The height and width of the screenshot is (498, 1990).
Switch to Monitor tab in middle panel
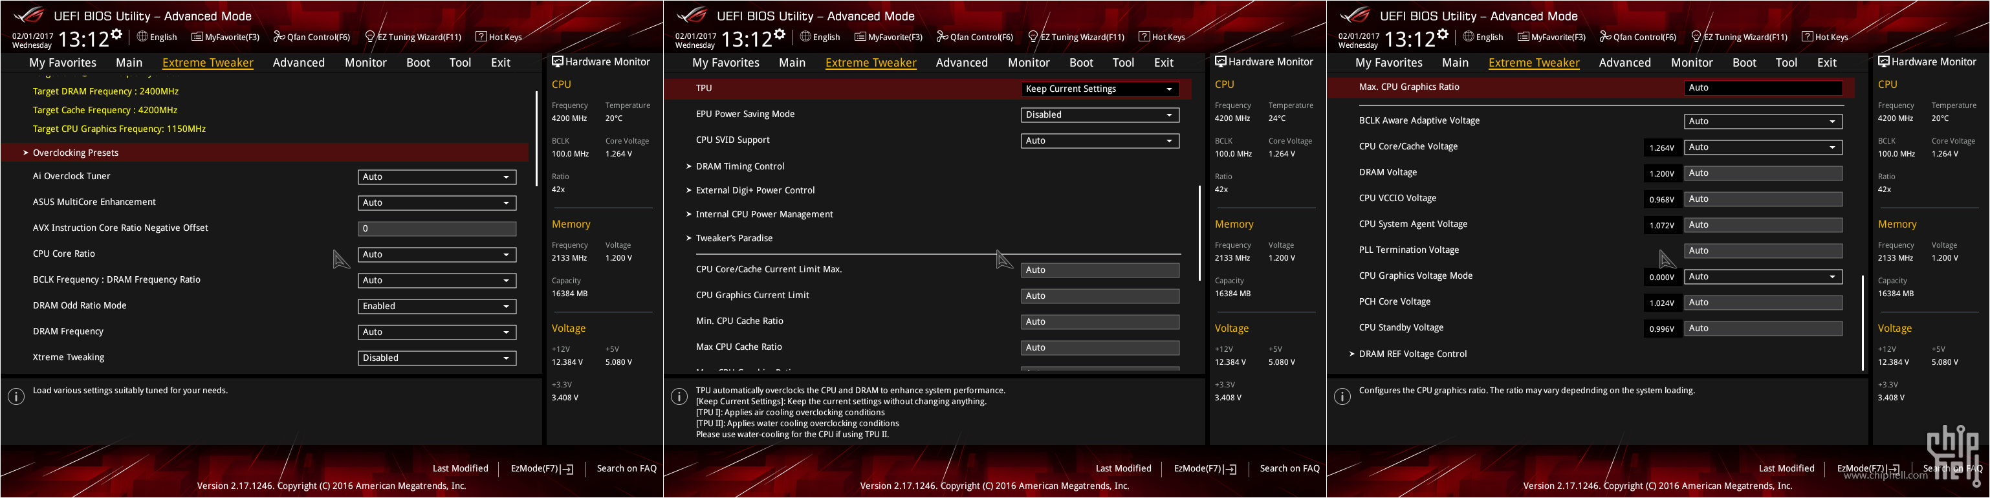(x=1028, y=63)
